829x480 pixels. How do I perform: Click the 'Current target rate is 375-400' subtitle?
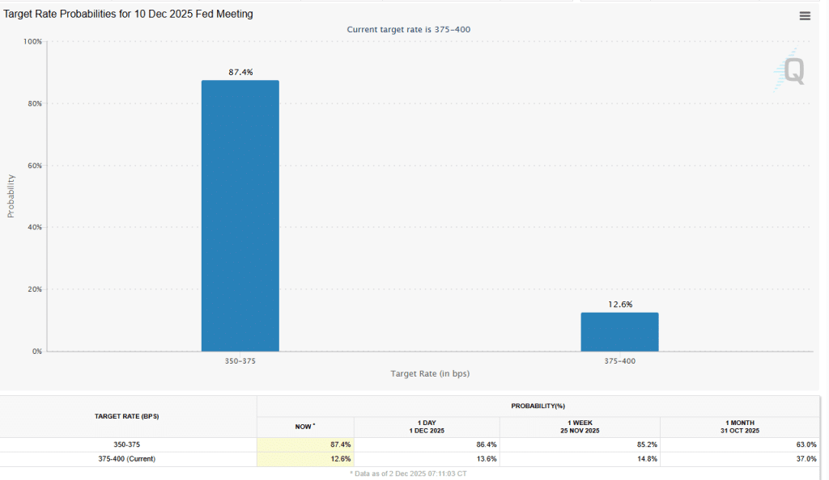pyautogui.click(x=409, y=29)
